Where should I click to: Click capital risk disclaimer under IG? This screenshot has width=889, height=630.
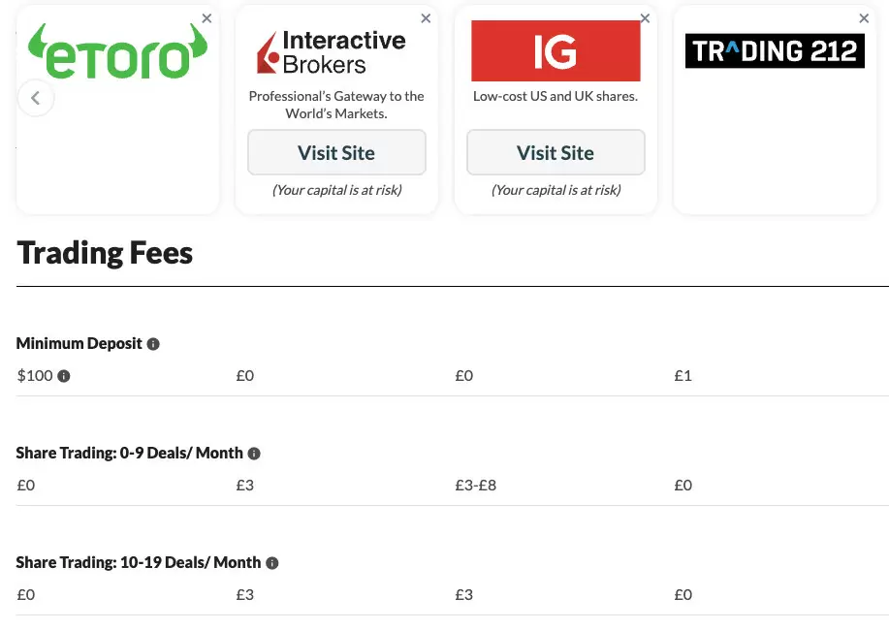(x=556, y=190)
